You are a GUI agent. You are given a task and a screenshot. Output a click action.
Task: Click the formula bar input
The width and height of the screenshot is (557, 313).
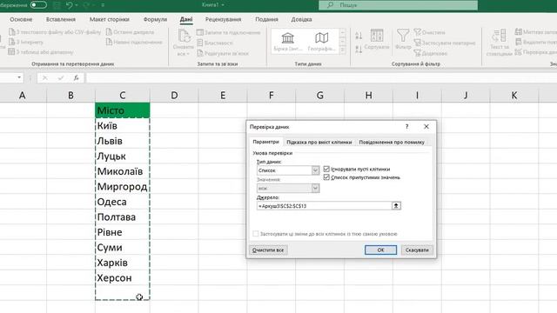point(321,77)
